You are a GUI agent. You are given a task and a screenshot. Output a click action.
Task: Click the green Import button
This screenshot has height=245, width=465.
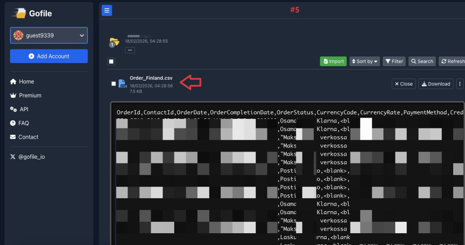pos(333,61)
